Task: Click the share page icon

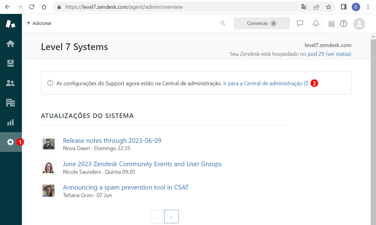Action: [316, 7]
